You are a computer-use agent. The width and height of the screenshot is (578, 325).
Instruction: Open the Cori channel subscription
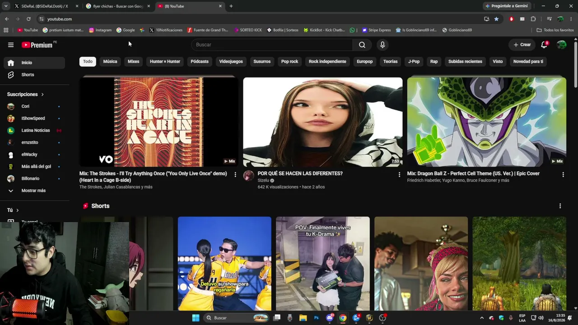[x=34, y=107]
